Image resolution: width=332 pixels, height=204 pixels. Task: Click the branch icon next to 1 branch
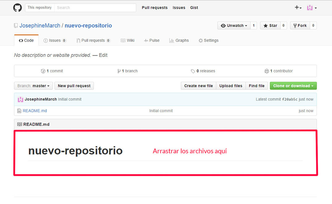[119, 71]
